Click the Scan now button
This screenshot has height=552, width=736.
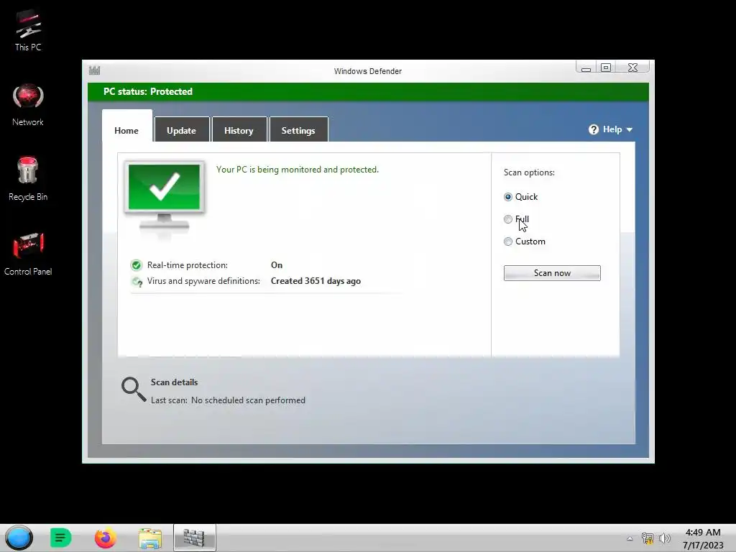[552, 273]
